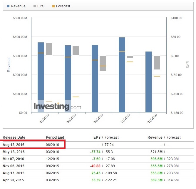Viewport: 196px width, 189px height.
Task: Select the May 13, 2016 release row
Action: [98, 152]
